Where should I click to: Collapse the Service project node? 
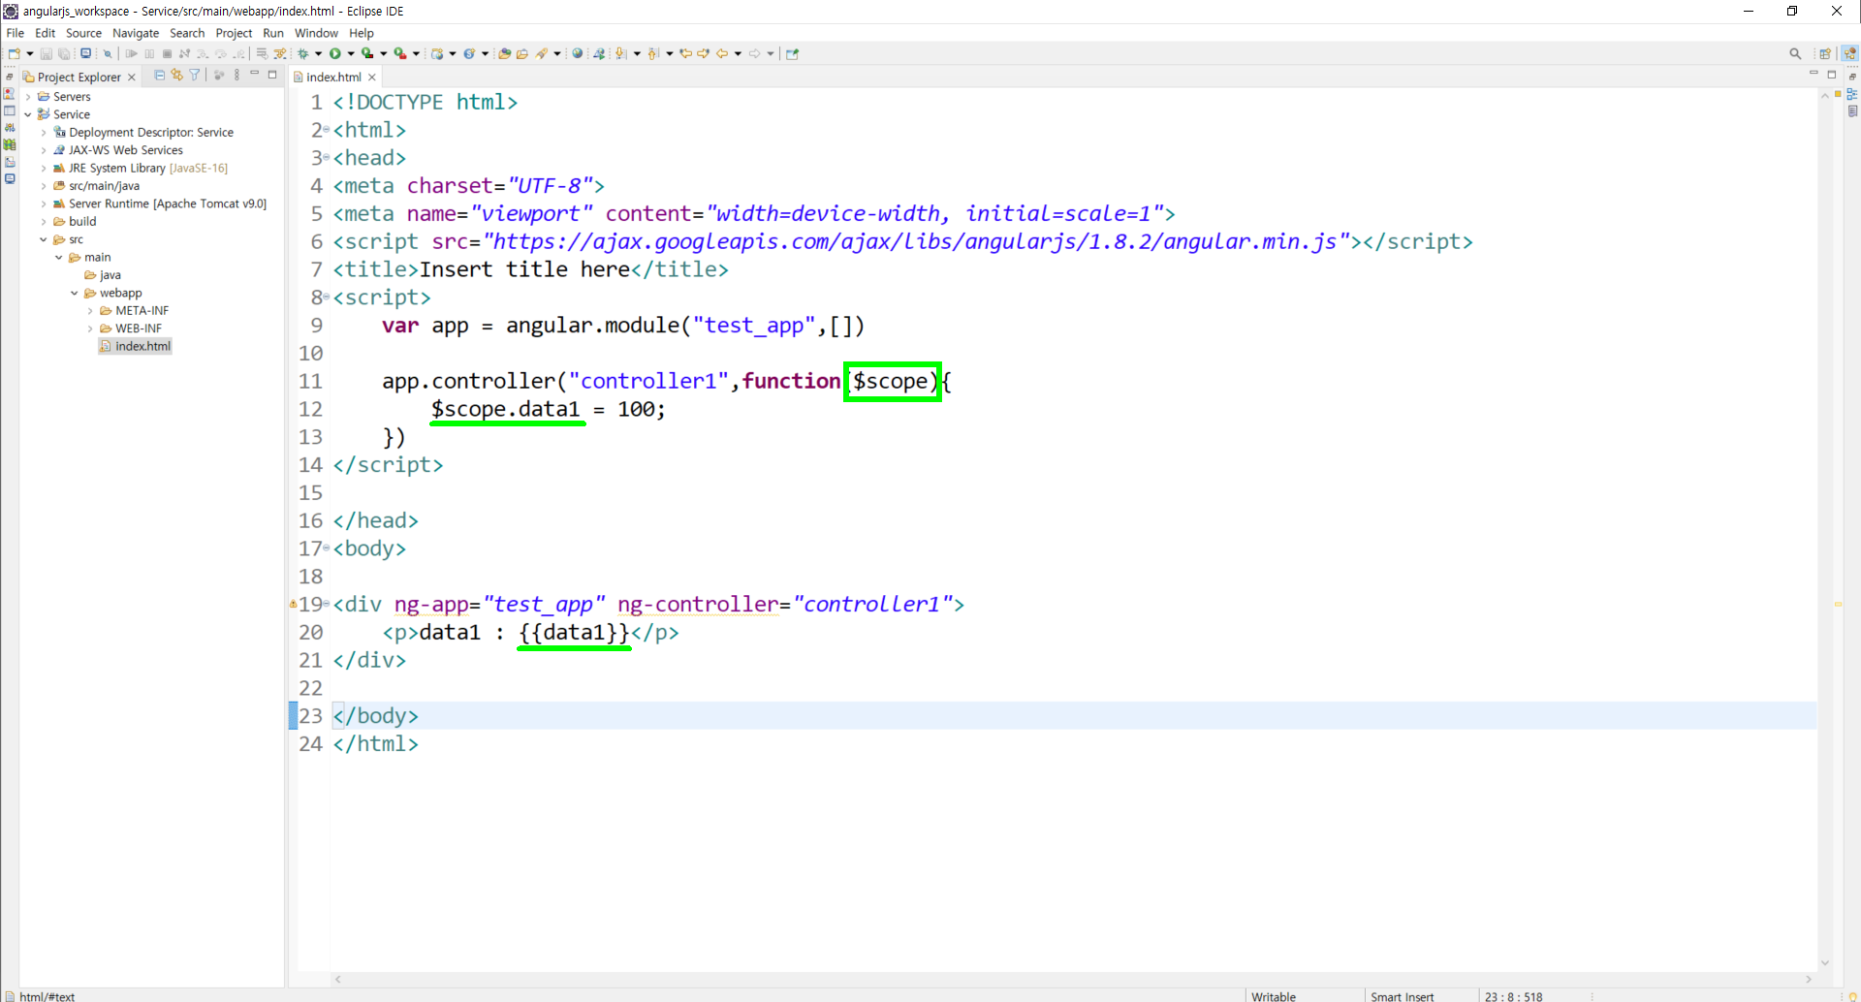28,114
